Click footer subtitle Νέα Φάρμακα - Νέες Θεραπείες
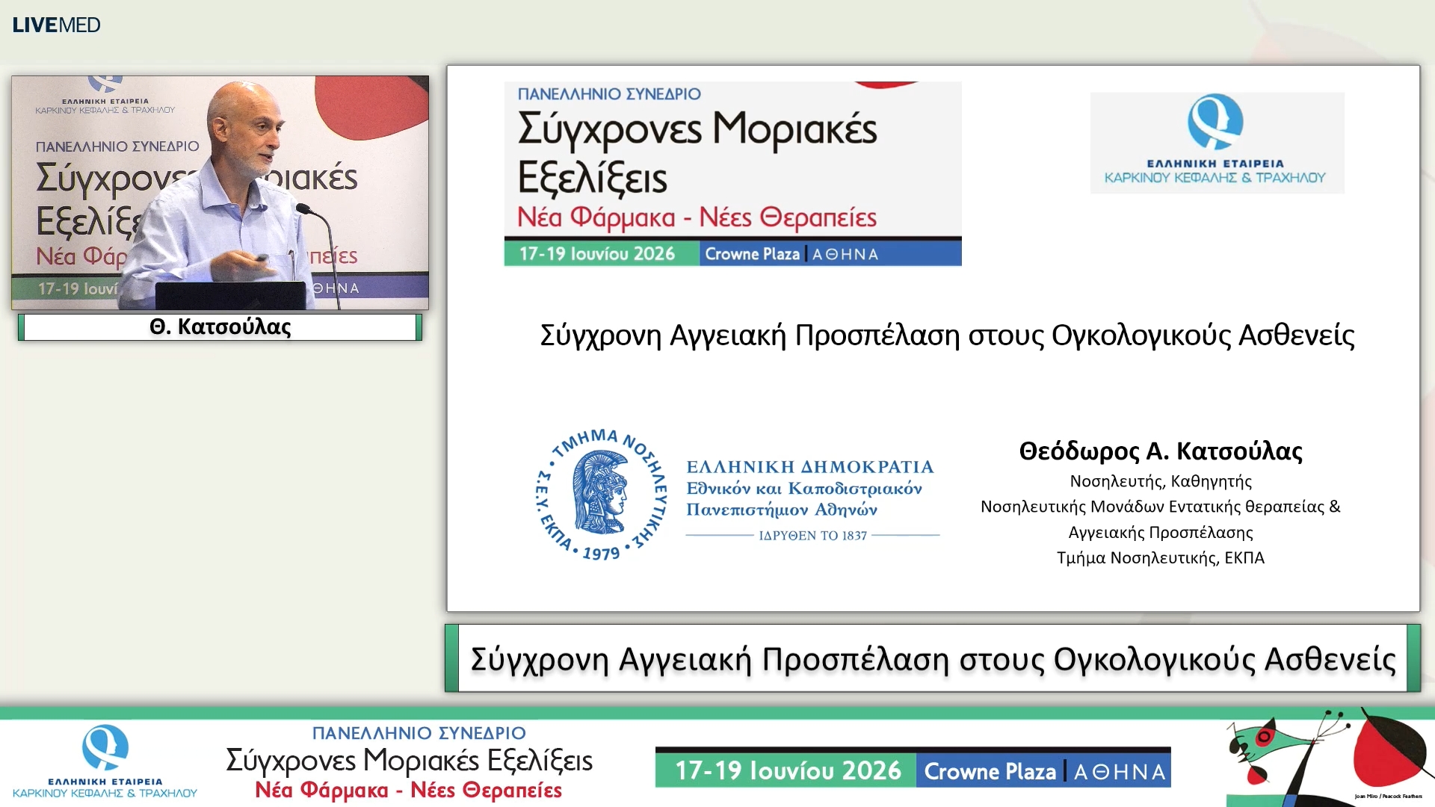 [x=408, y=790]
